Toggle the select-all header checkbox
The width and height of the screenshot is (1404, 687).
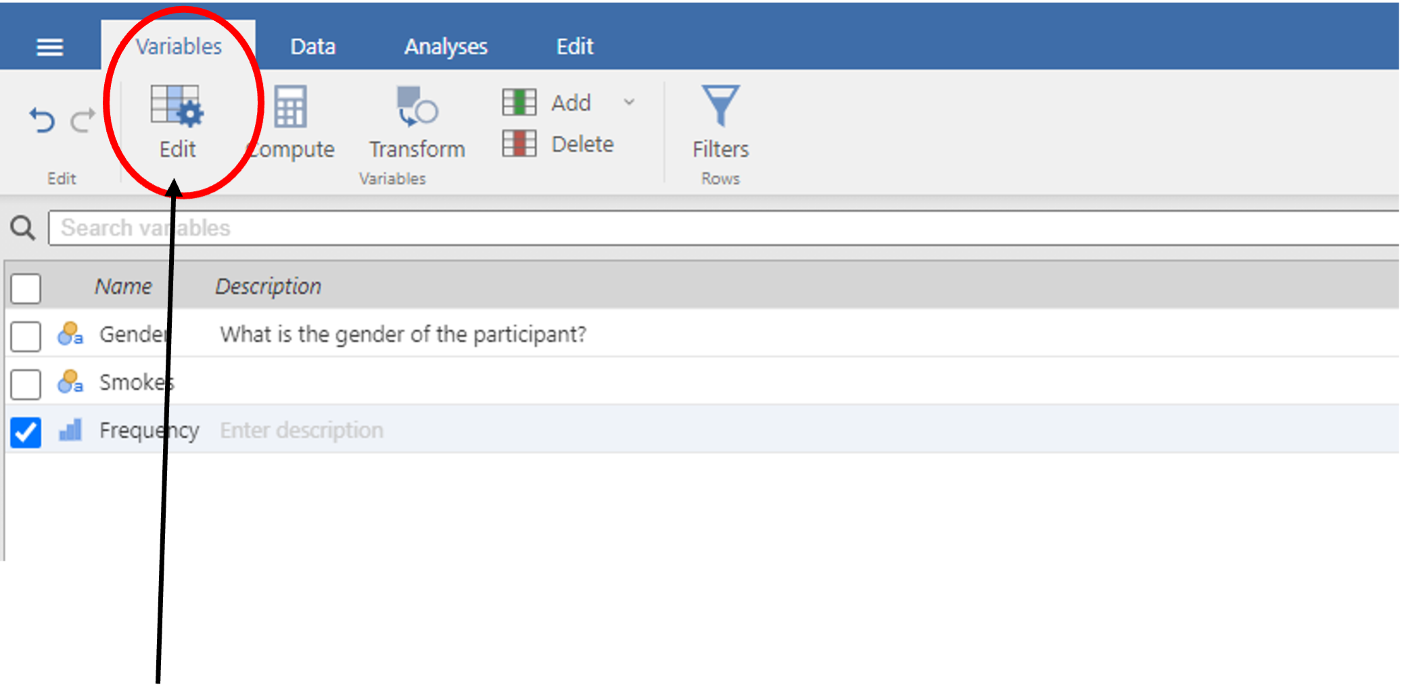coord(26,288)
